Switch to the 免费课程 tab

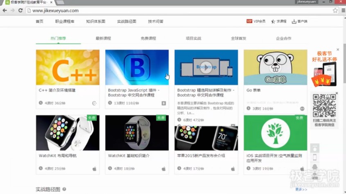pyautogui.click(x=148, y=38)
